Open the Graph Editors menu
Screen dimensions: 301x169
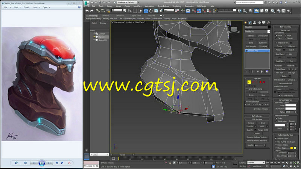click(x=163, y=6)
